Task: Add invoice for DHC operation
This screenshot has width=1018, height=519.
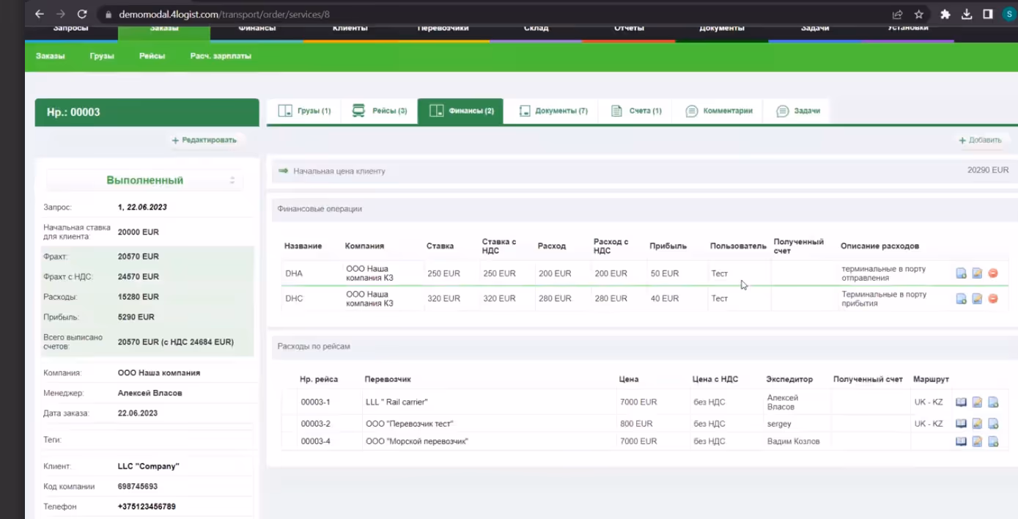Action: point(962,298)
